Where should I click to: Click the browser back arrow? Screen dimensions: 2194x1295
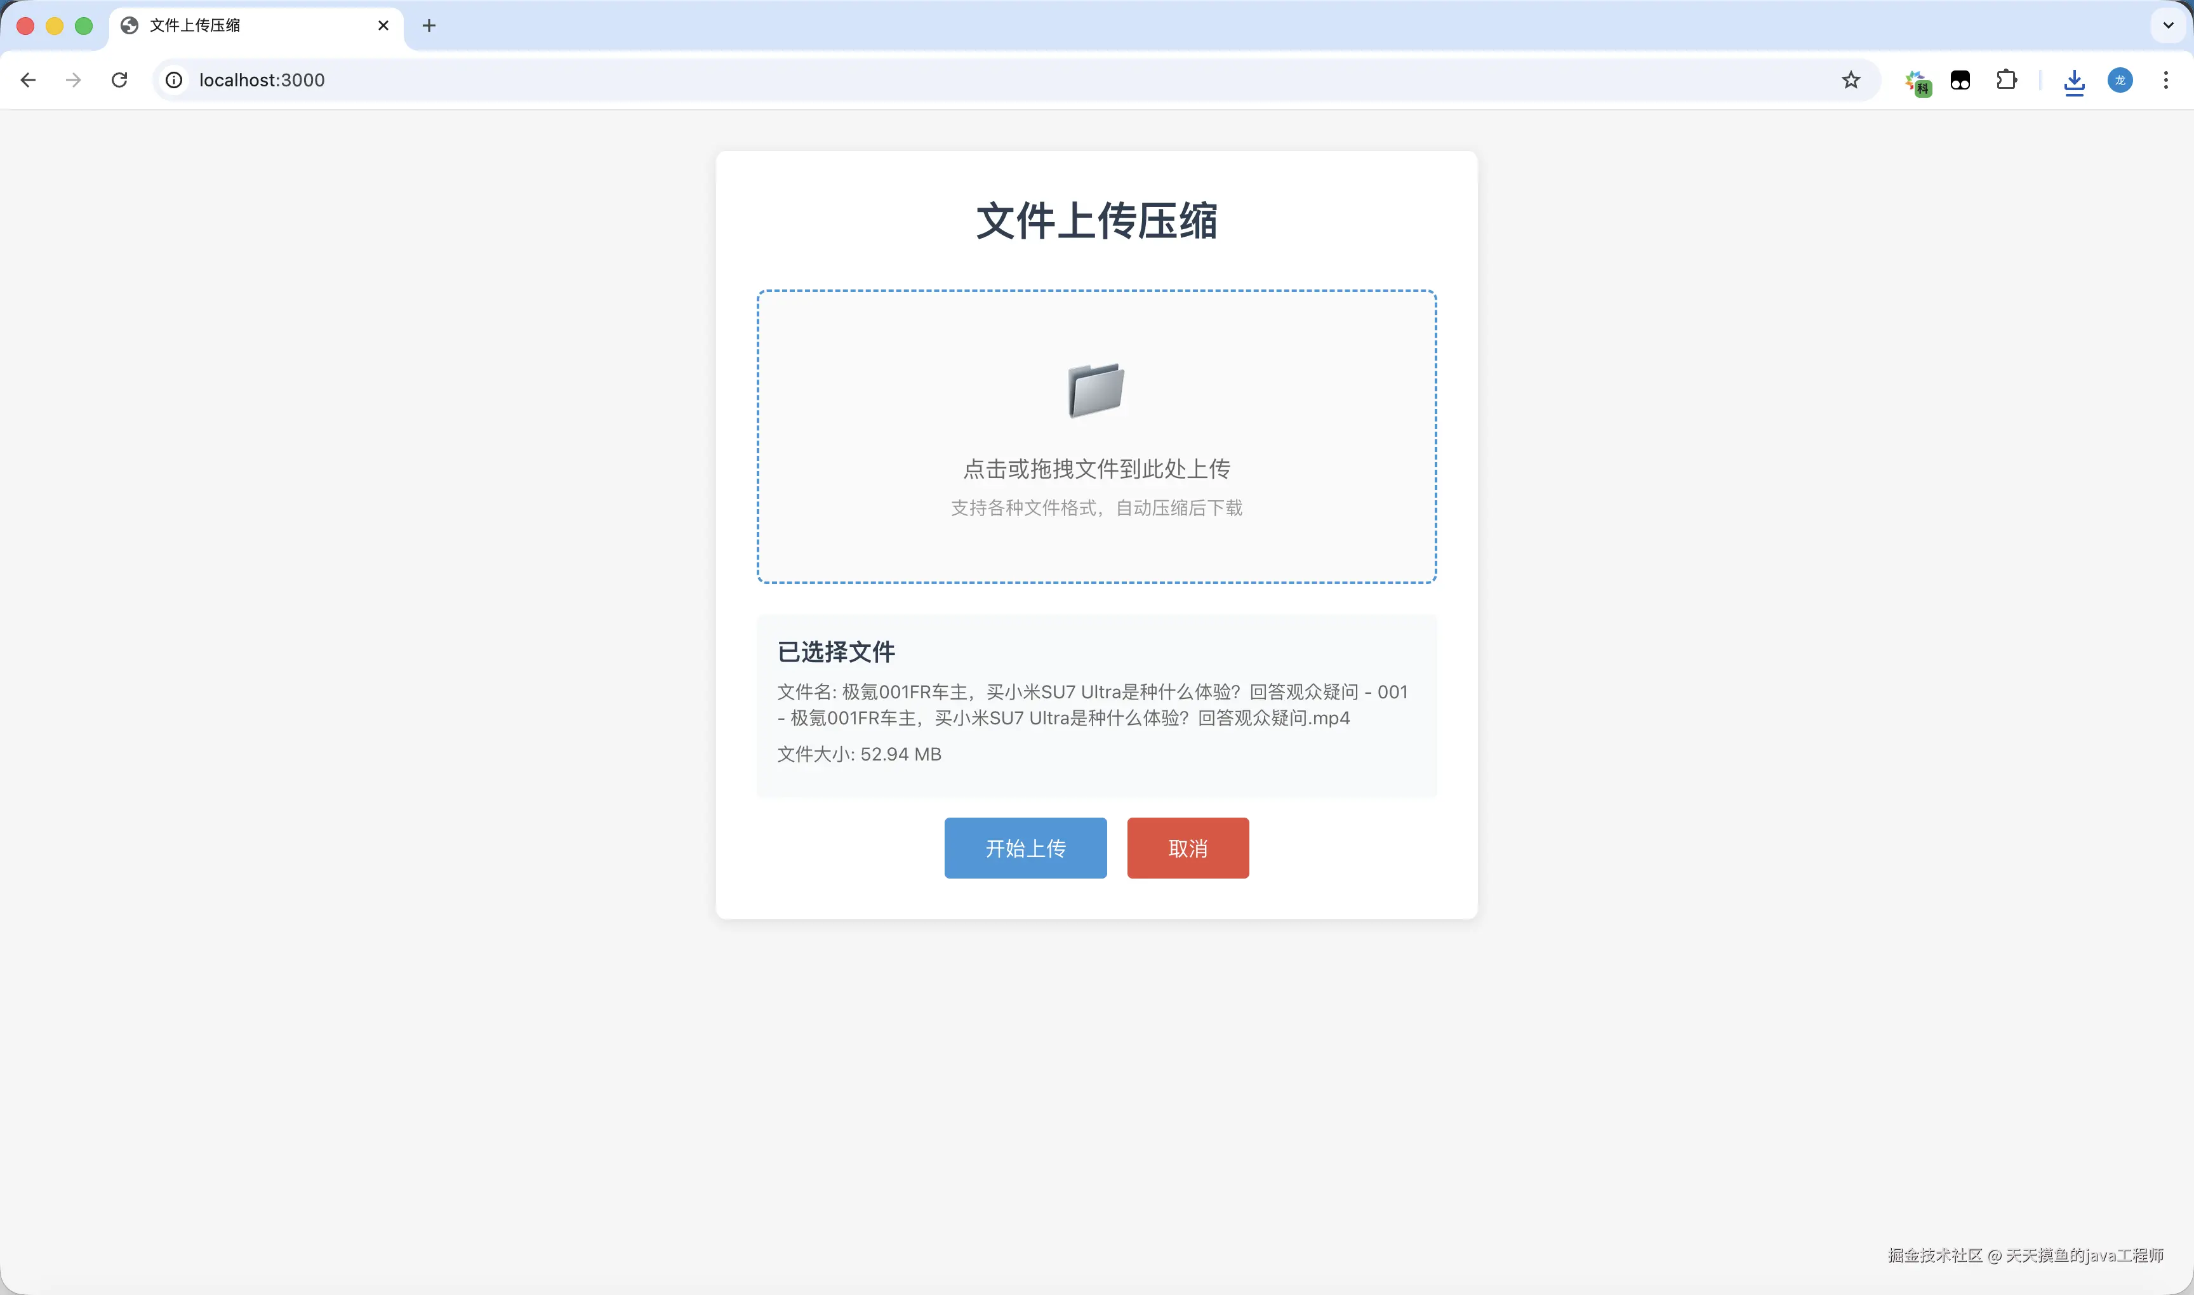point(28,80)
